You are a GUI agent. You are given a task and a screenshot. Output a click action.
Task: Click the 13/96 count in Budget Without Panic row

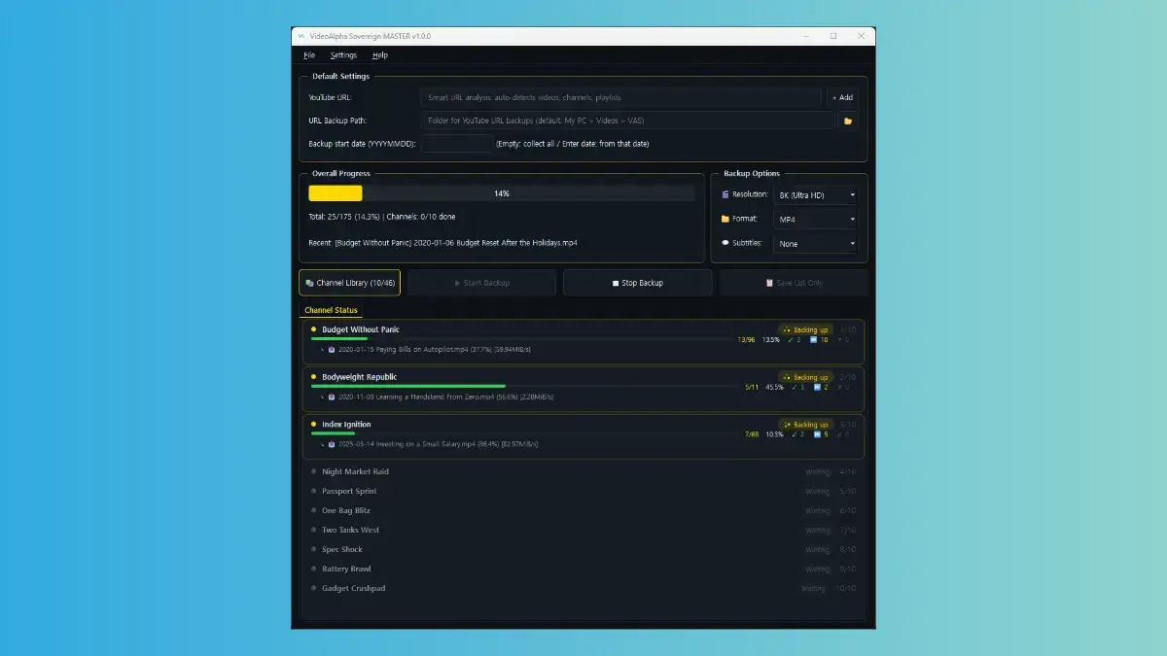coord(747,340)
